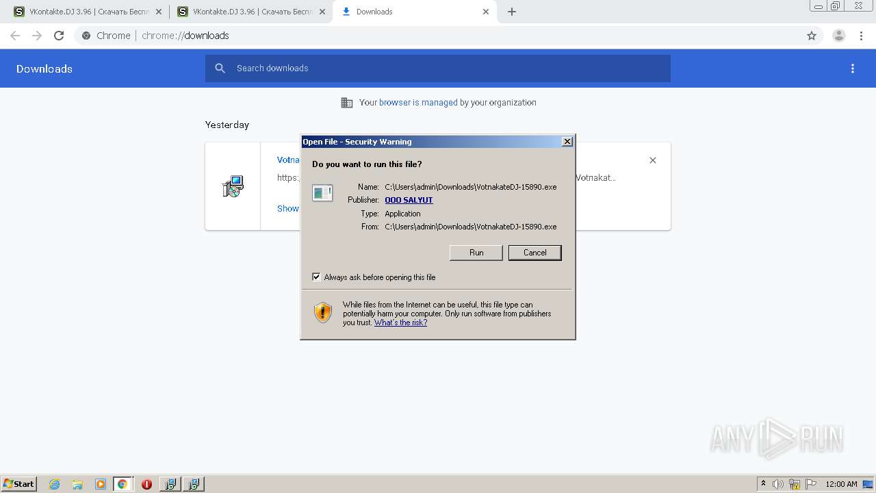
Task: Go forward with the forward arrow
Action: [x=37, y=36]
